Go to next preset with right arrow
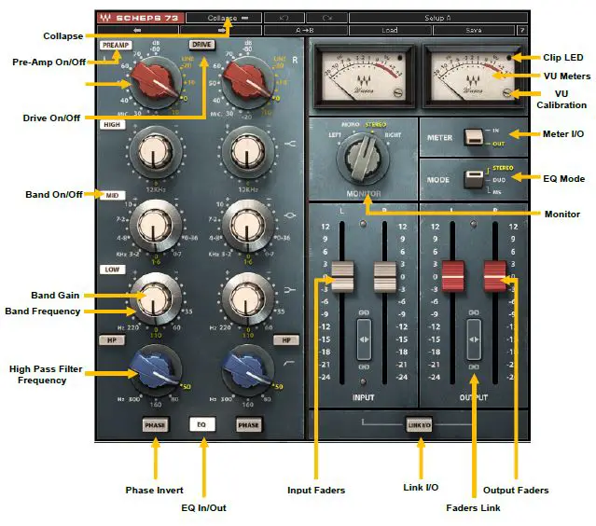The height and width of the screenshot is (526, 596). coord(221,30)
